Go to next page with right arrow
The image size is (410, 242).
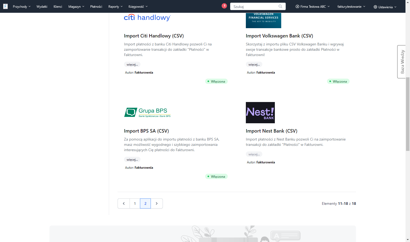click(x=157, y=203)
